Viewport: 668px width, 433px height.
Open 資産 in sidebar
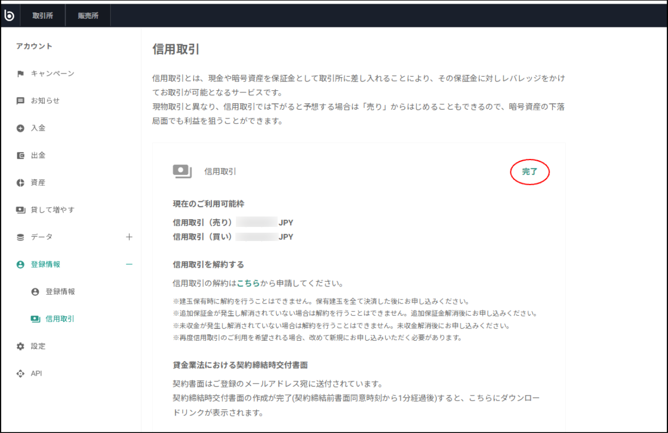(38, 183)
